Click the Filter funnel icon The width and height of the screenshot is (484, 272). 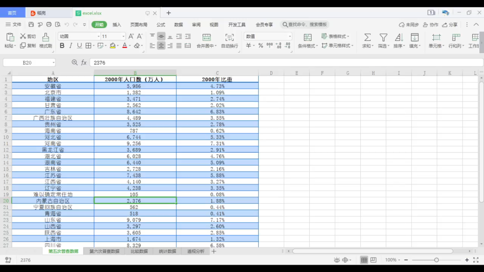[x=383, y=38]
